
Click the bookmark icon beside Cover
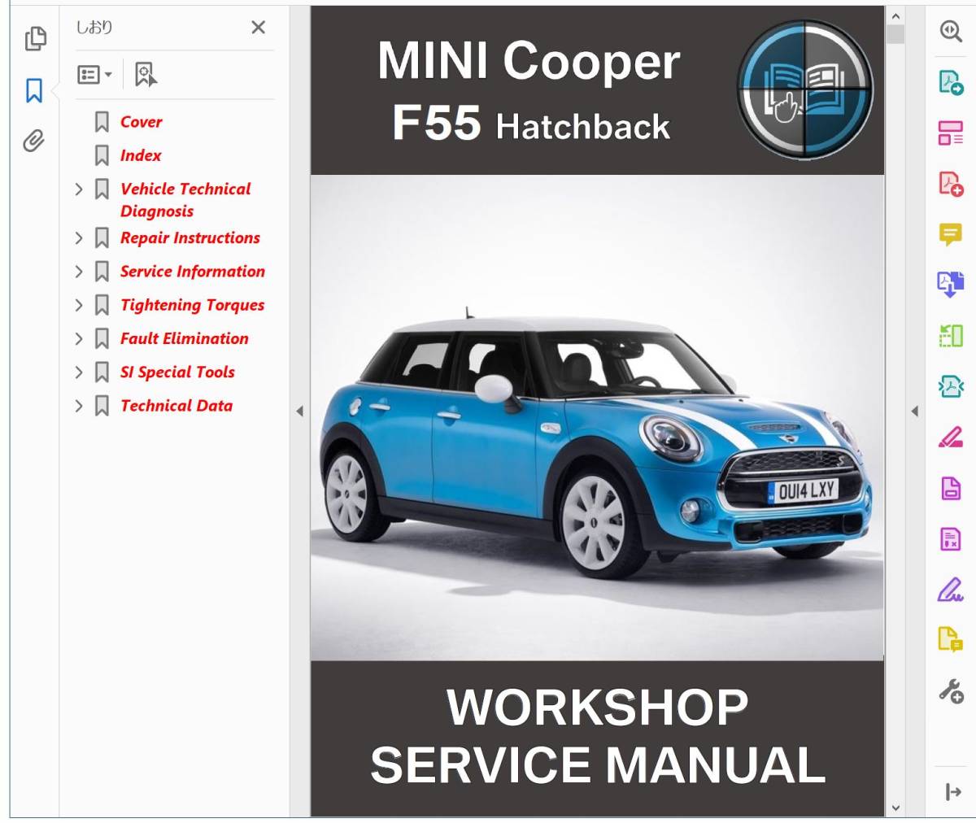click(x=102, y=122)
